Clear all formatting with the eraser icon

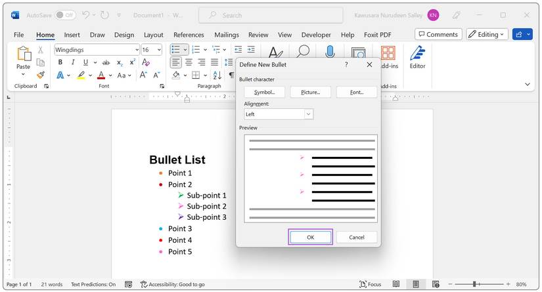pos(146,62)
